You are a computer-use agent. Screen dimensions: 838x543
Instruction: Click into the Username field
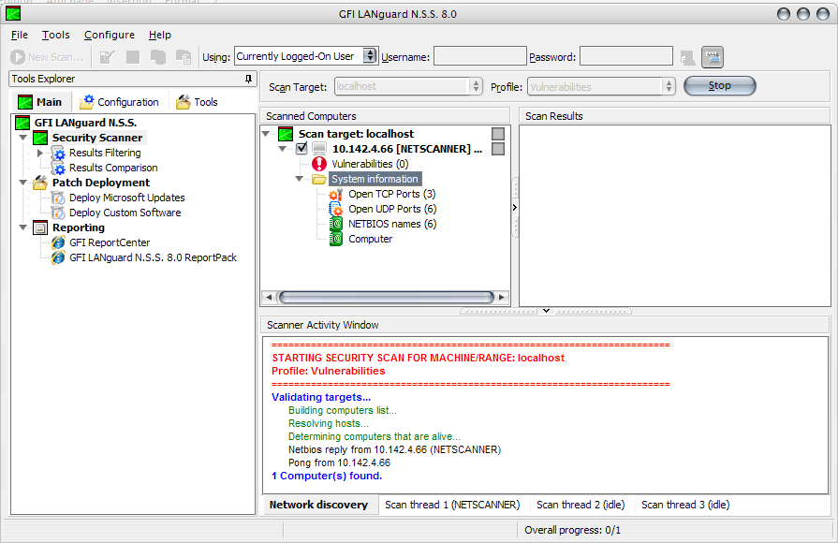pos(480,56)
